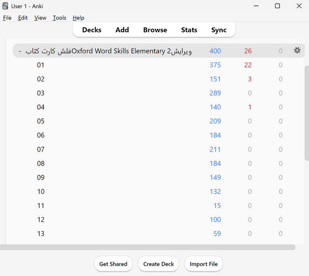Click the new count 100 of deck 12
This screenshot has height=276, width=309.
(215, 220)
